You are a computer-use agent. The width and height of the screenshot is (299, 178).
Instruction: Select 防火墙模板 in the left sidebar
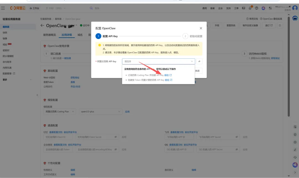point(8,56)
